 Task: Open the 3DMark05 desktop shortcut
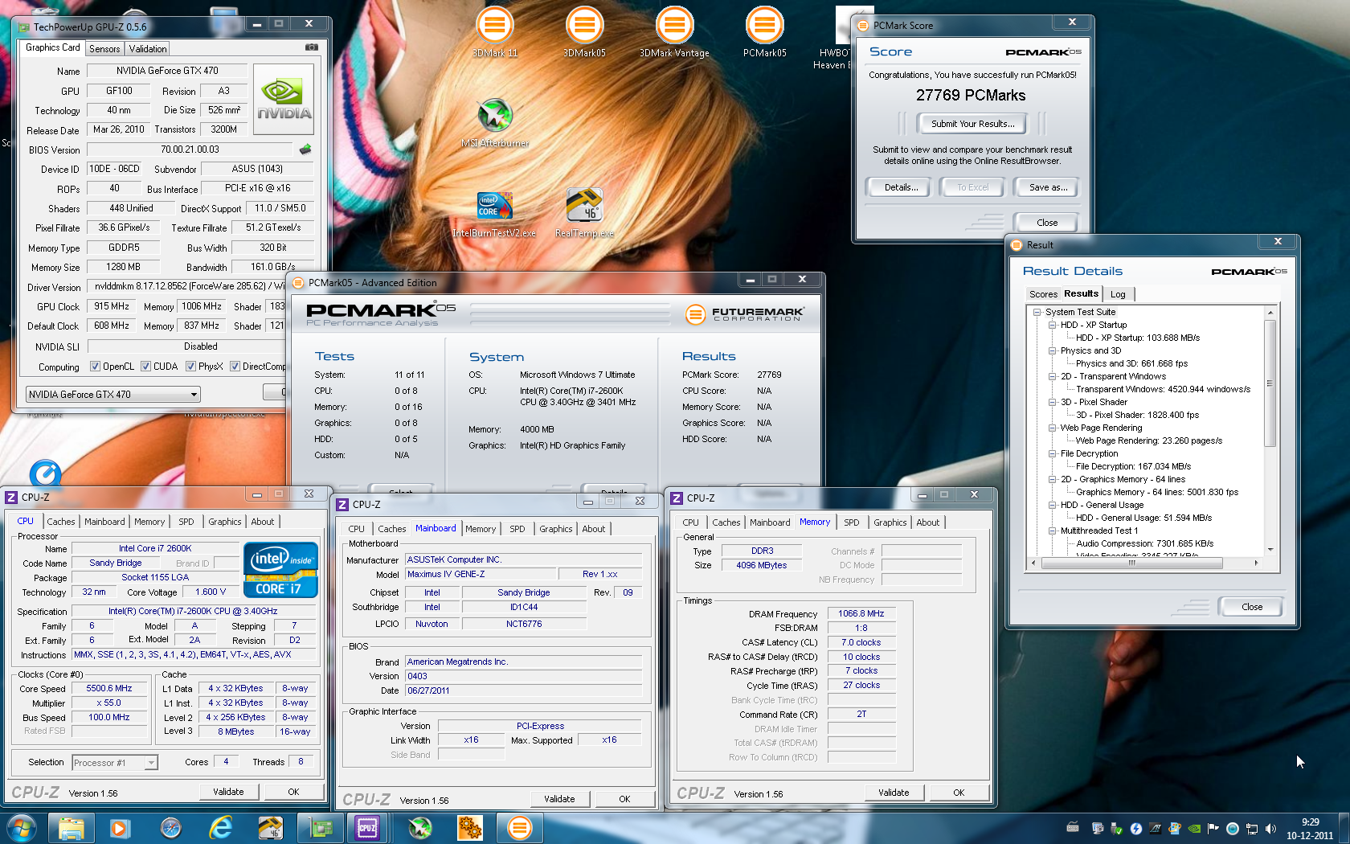pos(584,32)
